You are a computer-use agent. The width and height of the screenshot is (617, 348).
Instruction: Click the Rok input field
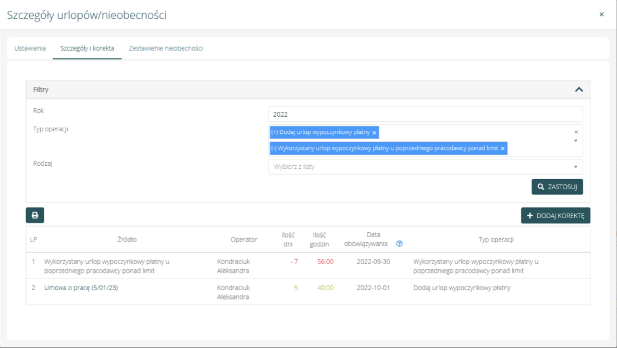tap(425, 115)
